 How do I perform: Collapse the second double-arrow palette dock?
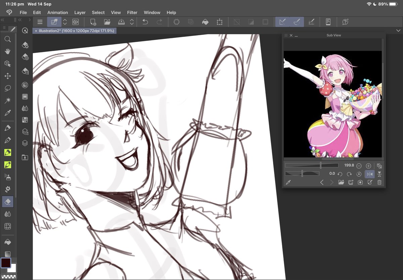click(x=20, y=20)
